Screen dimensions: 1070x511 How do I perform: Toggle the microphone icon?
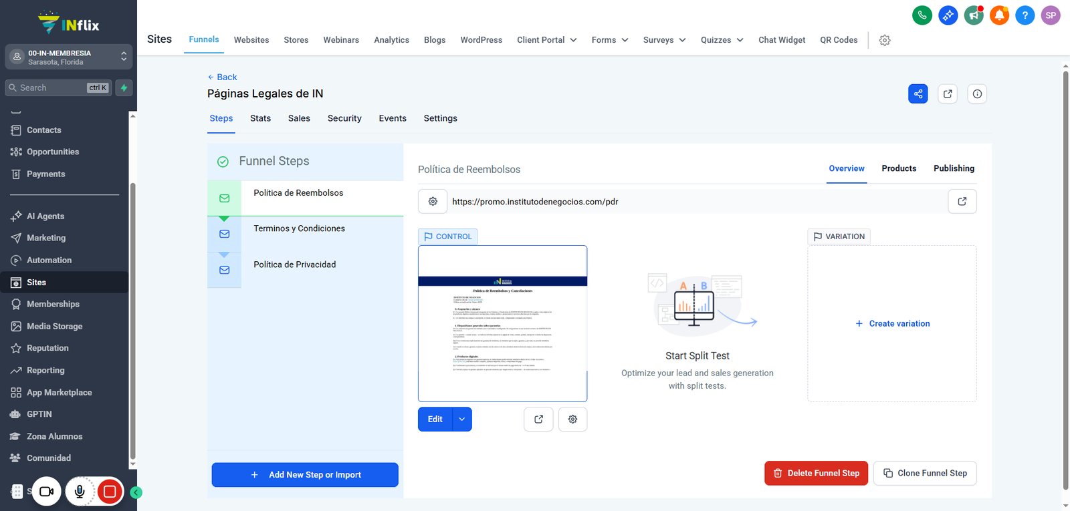click(x=80, y=492)
